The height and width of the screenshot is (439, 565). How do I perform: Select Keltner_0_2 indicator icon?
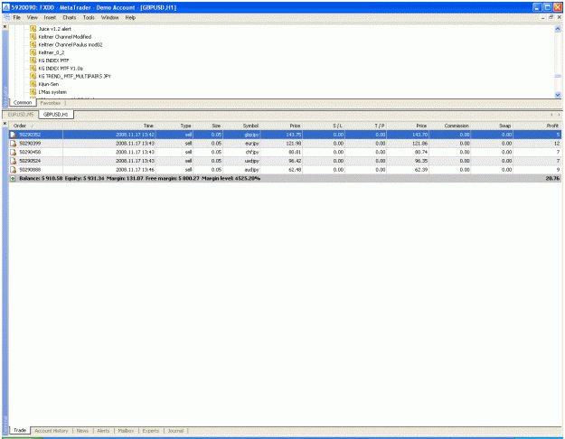pyautogui.click(x=33, y=52)
